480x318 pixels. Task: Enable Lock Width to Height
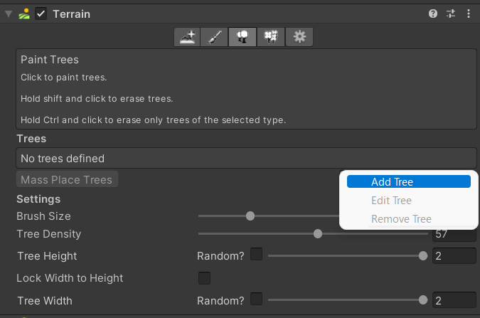204,277
